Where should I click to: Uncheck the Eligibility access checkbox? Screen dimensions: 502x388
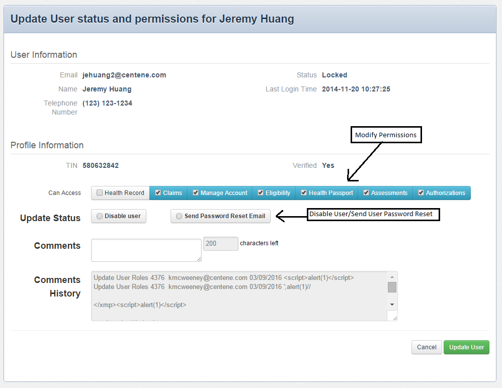pos(261,192)
